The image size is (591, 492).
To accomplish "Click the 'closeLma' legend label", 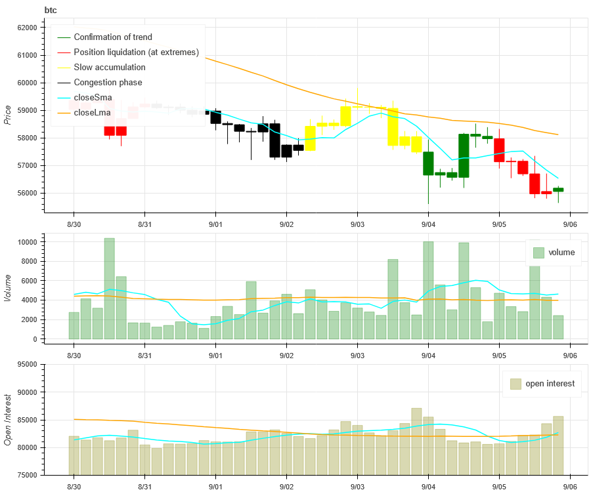I will [93, 113].
